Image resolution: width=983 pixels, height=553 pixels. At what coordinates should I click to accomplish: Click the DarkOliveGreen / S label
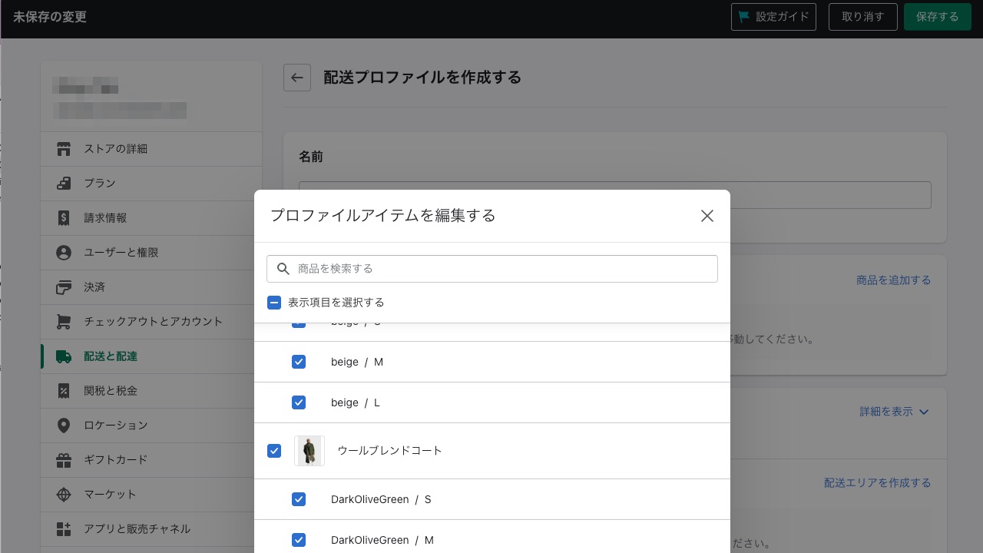381,499
